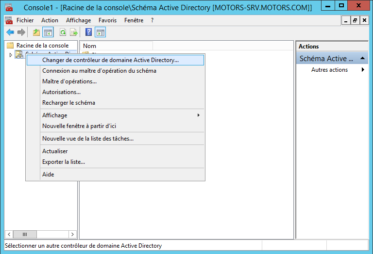Screen dimensions: 373x254
Task: Click the Up one level folder icon
Action: pyautogui.click(x=36, y=32)
